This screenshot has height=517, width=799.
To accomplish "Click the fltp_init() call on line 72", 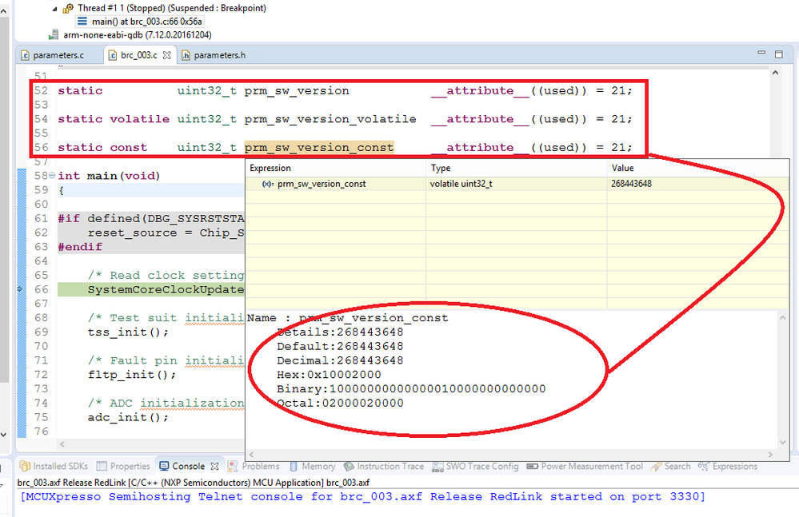I will pyautogui.click(x=132, y=375).
